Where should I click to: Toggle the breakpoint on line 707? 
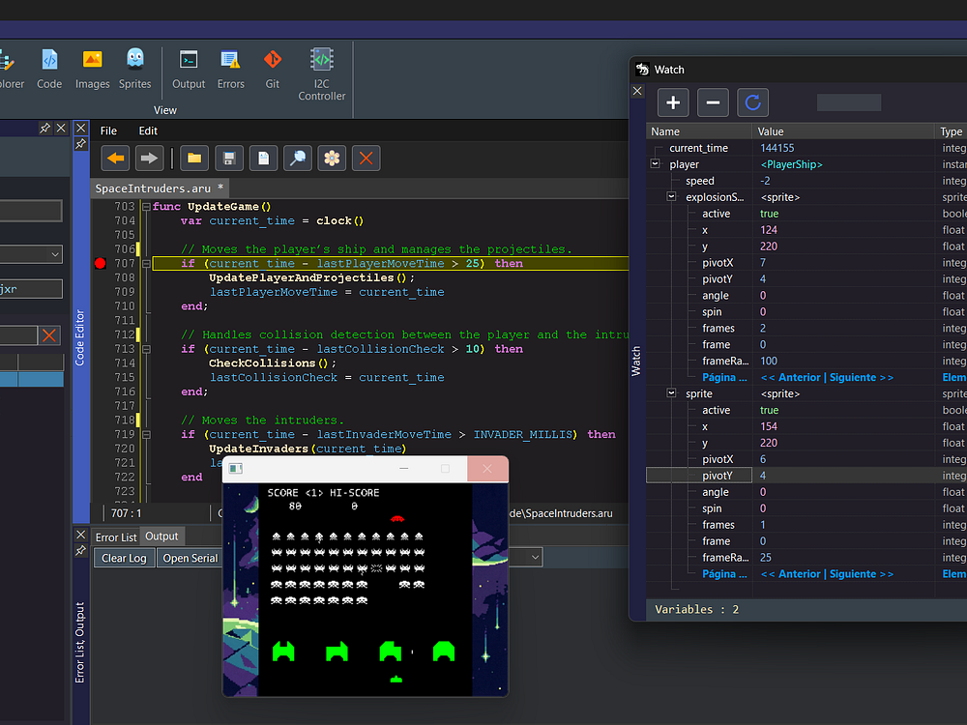coord(100,264)
